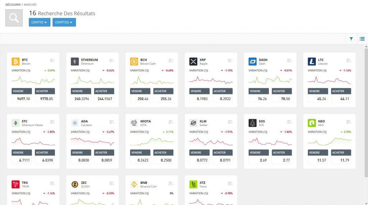Add BNB to watchlist icon
368x205 pixels.
[x=171, y=183]
